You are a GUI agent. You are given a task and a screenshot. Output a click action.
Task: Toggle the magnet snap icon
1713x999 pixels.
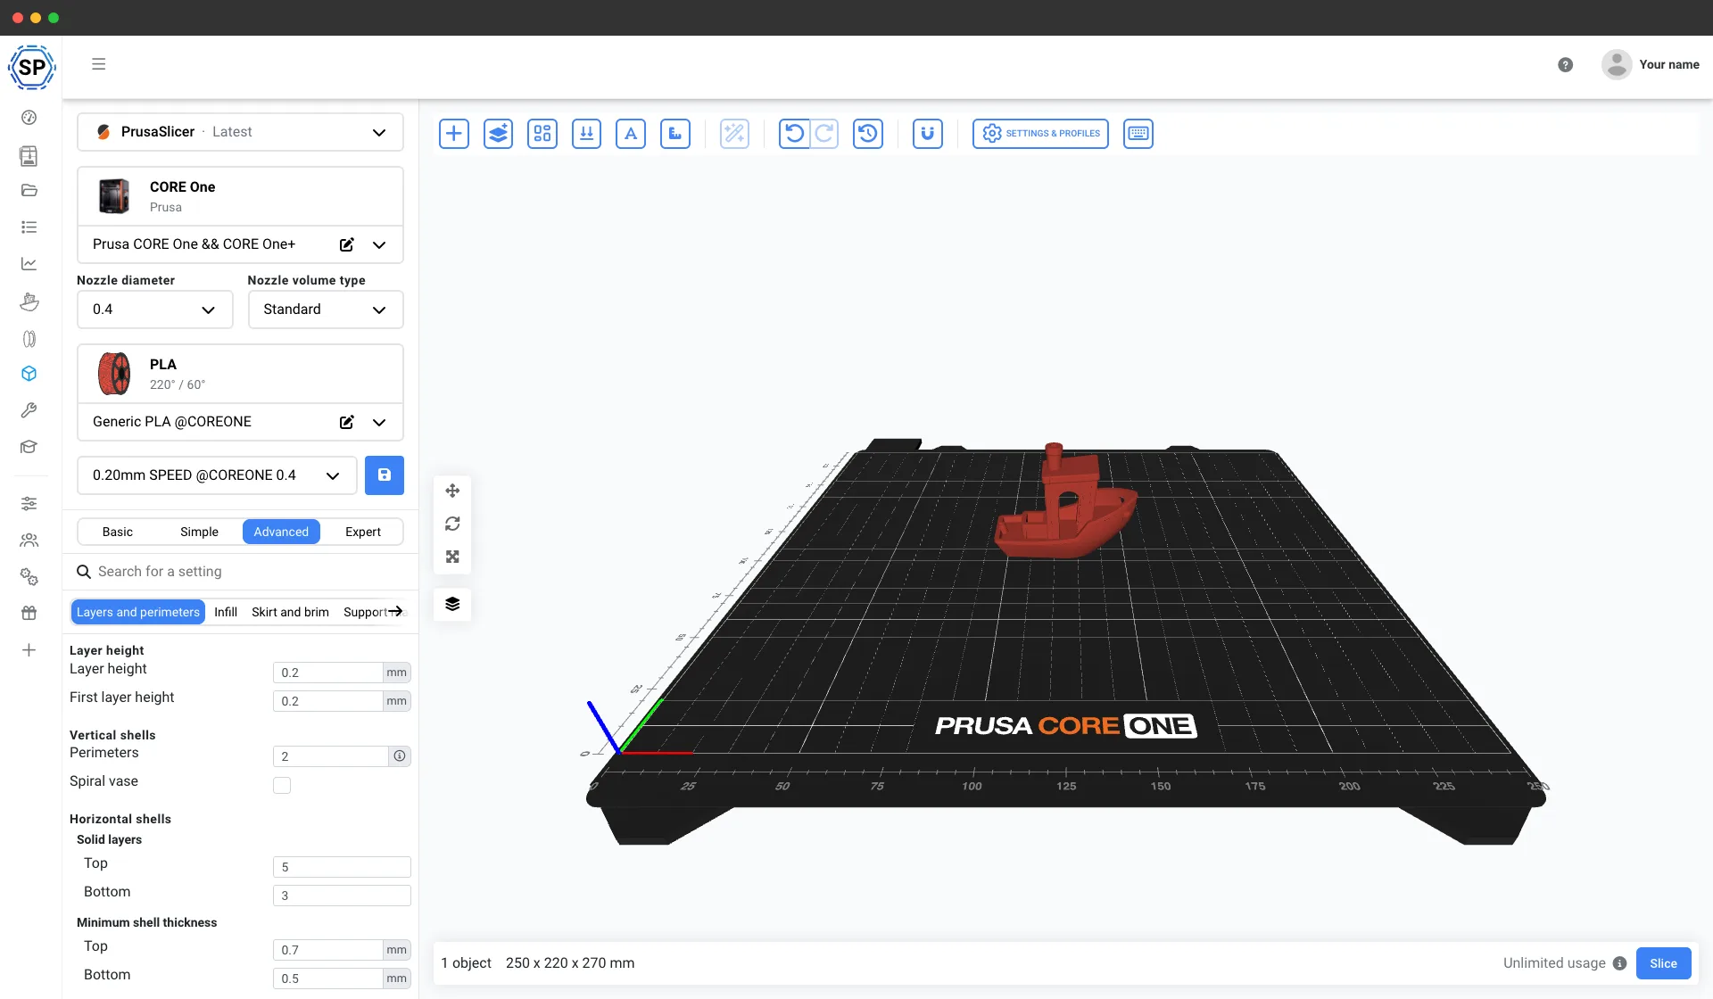coord(928,134)
